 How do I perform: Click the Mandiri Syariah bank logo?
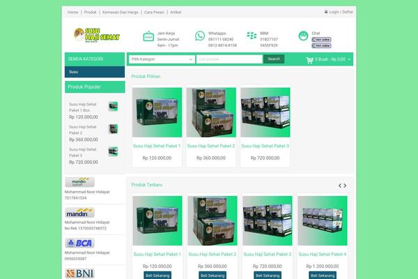point(79,182)
